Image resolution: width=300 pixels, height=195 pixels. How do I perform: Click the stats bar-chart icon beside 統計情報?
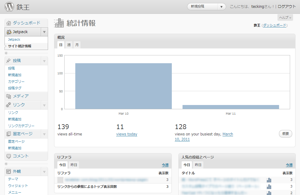59,23
